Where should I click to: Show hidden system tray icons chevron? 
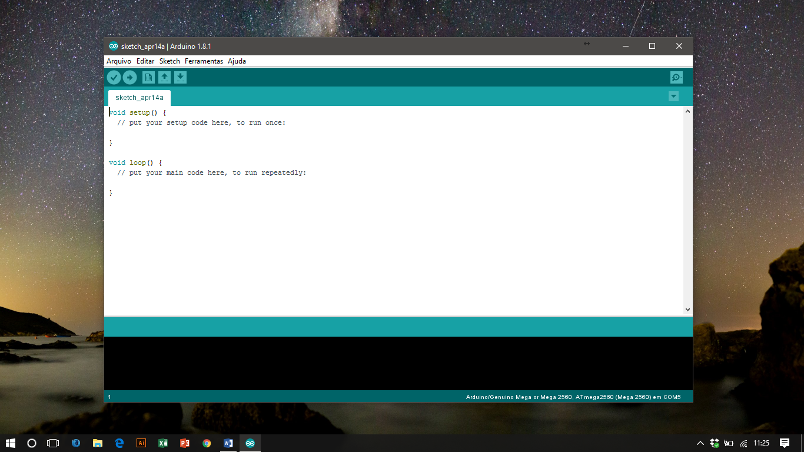pyautogui.click(x=700, y=443)
